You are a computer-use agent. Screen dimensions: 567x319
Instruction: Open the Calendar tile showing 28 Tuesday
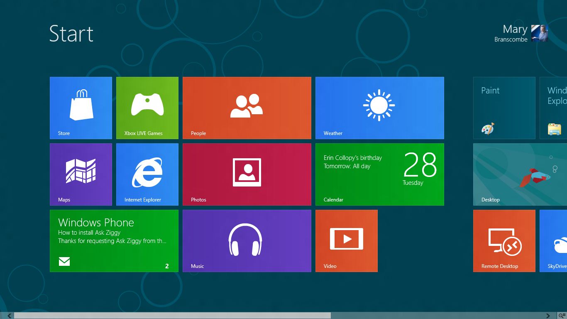click(380, 174)
